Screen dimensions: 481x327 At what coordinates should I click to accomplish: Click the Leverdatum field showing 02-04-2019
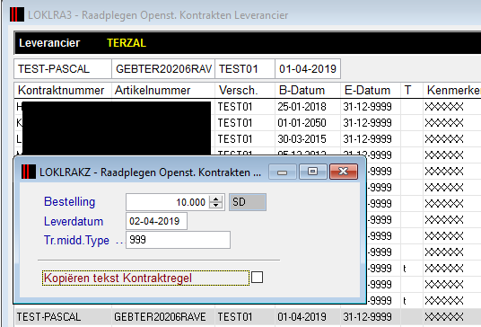(x=156, y=221)
